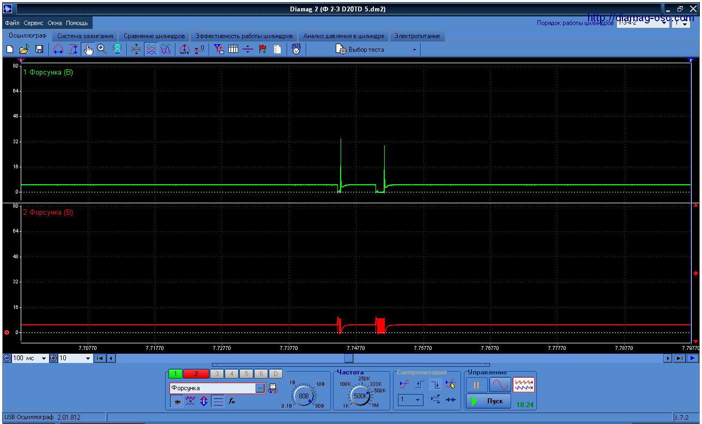Select the Осциллограф tab

27,36
